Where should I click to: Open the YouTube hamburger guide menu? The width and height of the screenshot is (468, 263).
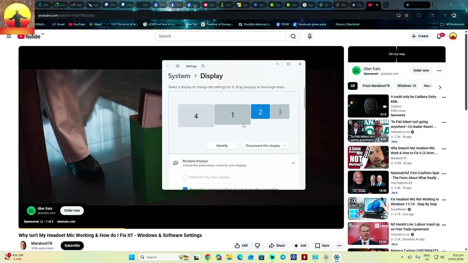[x=9, y=36]
